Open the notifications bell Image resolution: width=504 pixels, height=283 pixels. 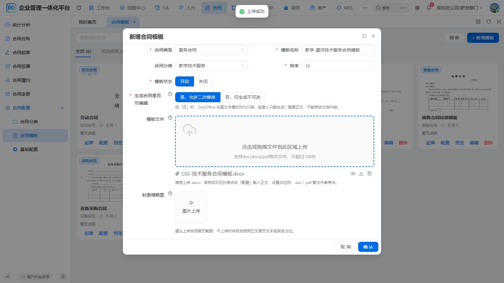click(429, 8)
